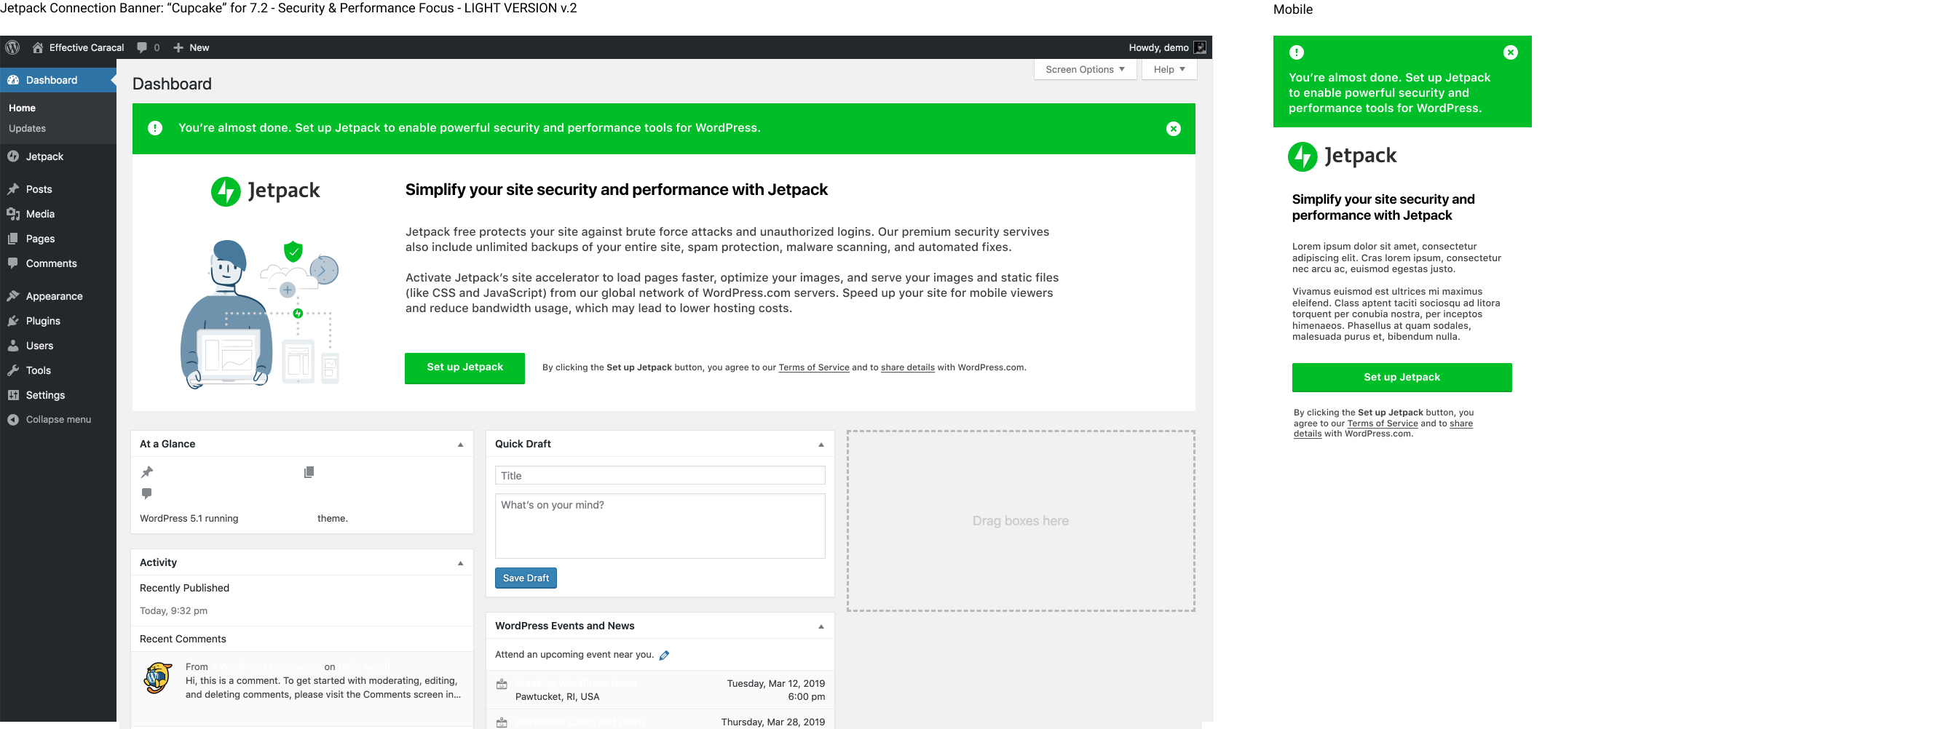Click the mobile Set up Jetpack button
Screen dimensions: 1941x729
click(1402, 378)
